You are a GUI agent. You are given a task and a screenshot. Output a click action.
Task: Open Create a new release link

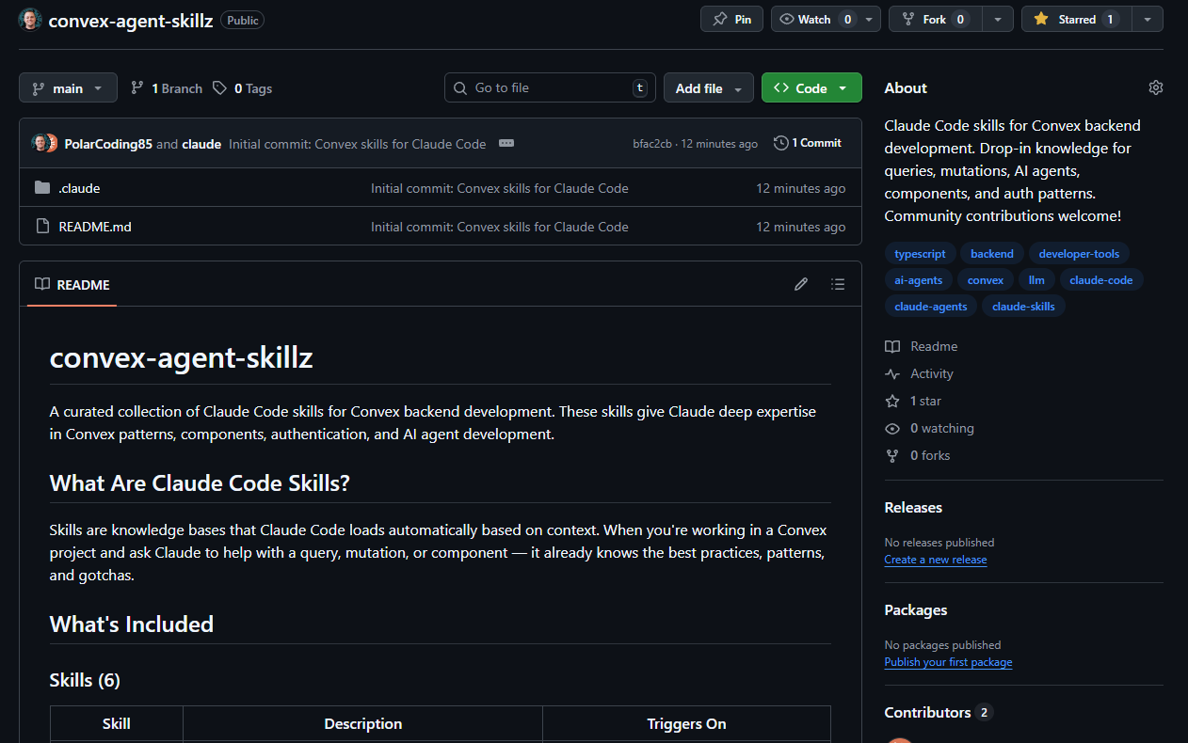pos(935,560)
